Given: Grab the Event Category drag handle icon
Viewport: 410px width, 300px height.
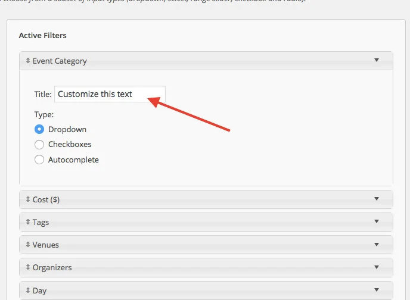Looking at the screenshot, I should coord(27,61).
